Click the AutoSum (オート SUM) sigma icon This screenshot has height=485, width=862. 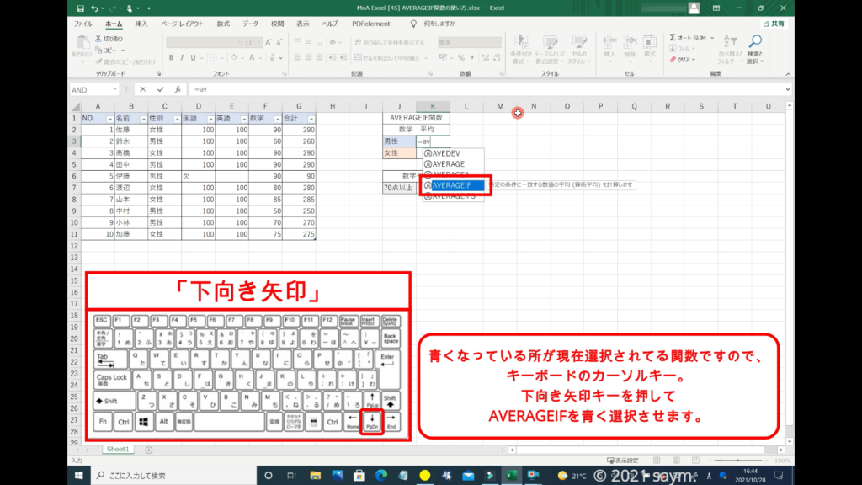tap(673, 38)
